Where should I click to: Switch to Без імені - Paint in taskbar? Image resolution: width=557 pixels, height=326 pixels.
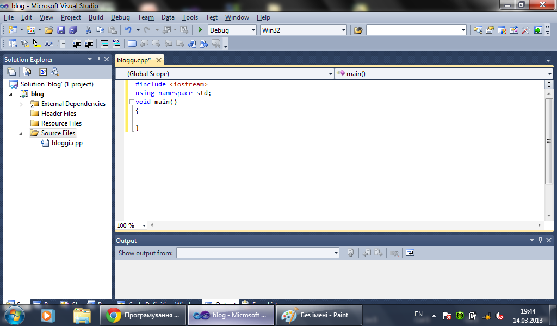point(319,315)
